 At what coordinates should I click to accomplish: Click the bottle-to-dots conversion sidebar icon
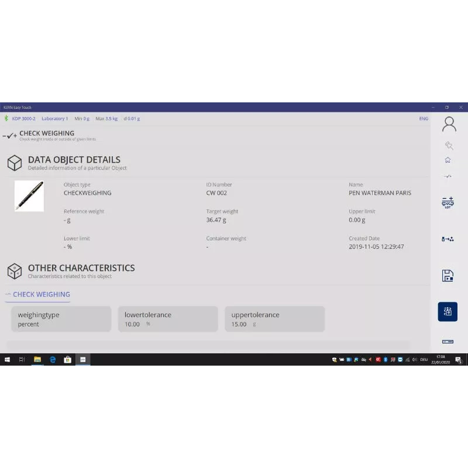point(448,239)
